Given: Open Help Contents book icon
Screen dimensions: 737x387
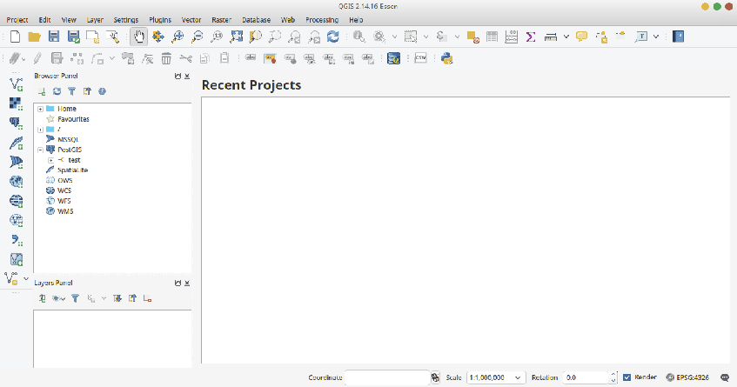Looking at the screenshot, I should [x=678, y=37].
